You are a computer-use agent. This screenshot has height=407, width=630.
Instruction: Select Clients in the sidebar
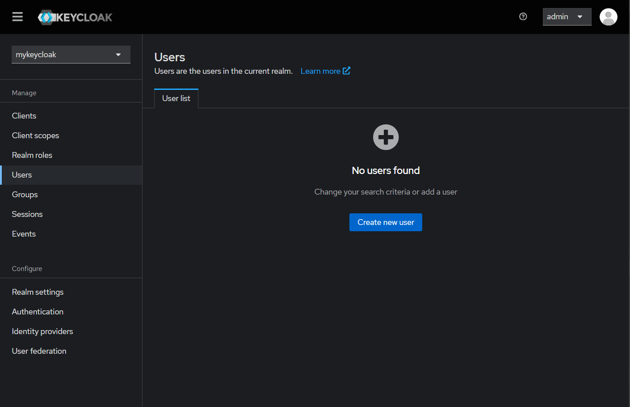tap(24, 115)
